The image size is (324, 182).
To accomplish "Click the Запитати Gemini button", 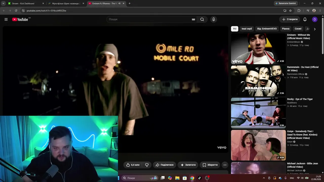I will (x=286, y=4).
